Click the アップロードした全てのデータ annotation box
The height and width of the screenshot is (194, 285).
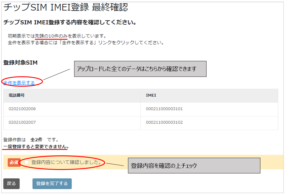coord(140,69)
